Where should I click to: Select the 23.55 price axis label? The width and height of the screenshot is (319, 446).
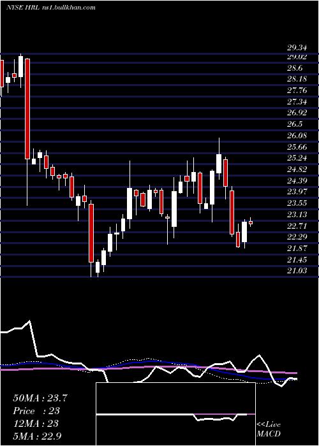click(x=297, y=203)
